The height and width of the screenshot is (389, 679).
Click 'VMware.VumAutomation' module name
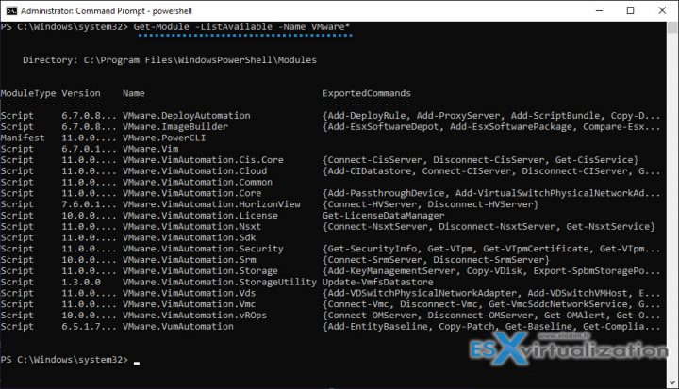click(178, 327)
